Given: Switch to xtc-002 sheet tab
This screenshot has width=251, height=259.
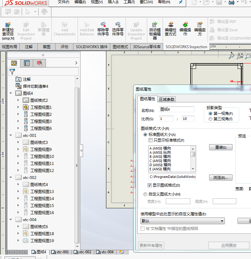Looking at the screenshot, I should click(x=83, y=252).
